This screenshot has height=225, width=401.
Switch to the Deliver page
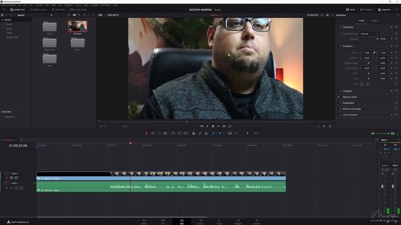[256, 221]
